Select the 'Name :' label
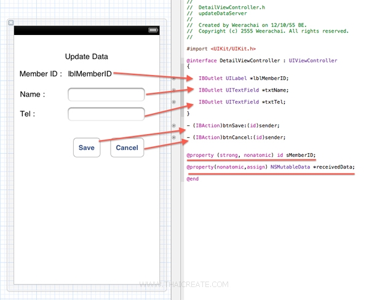Viewport: 369px width, 300px height. pos(32,94)
